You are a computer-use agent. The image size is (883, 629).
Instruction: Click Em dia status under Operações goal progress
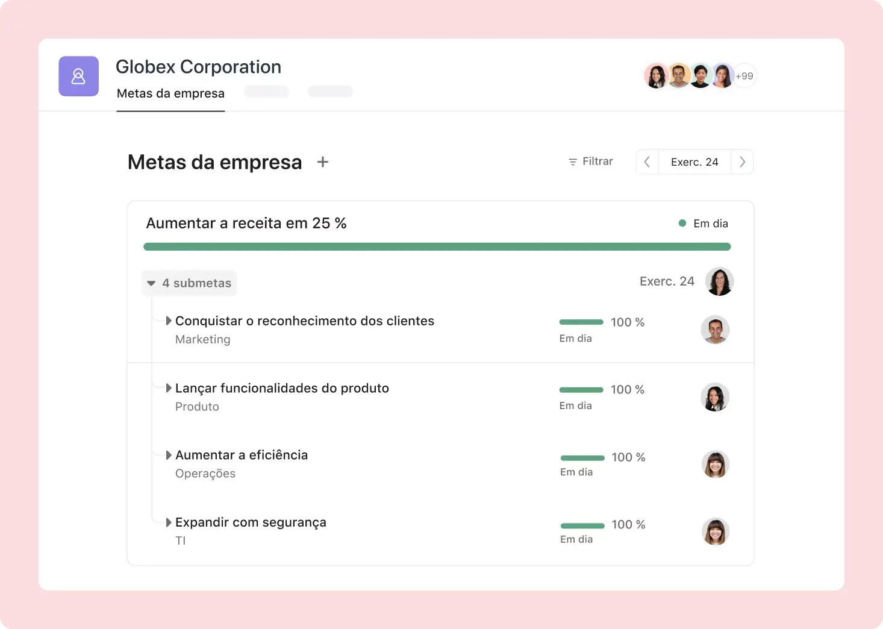(x=576, y=472)
